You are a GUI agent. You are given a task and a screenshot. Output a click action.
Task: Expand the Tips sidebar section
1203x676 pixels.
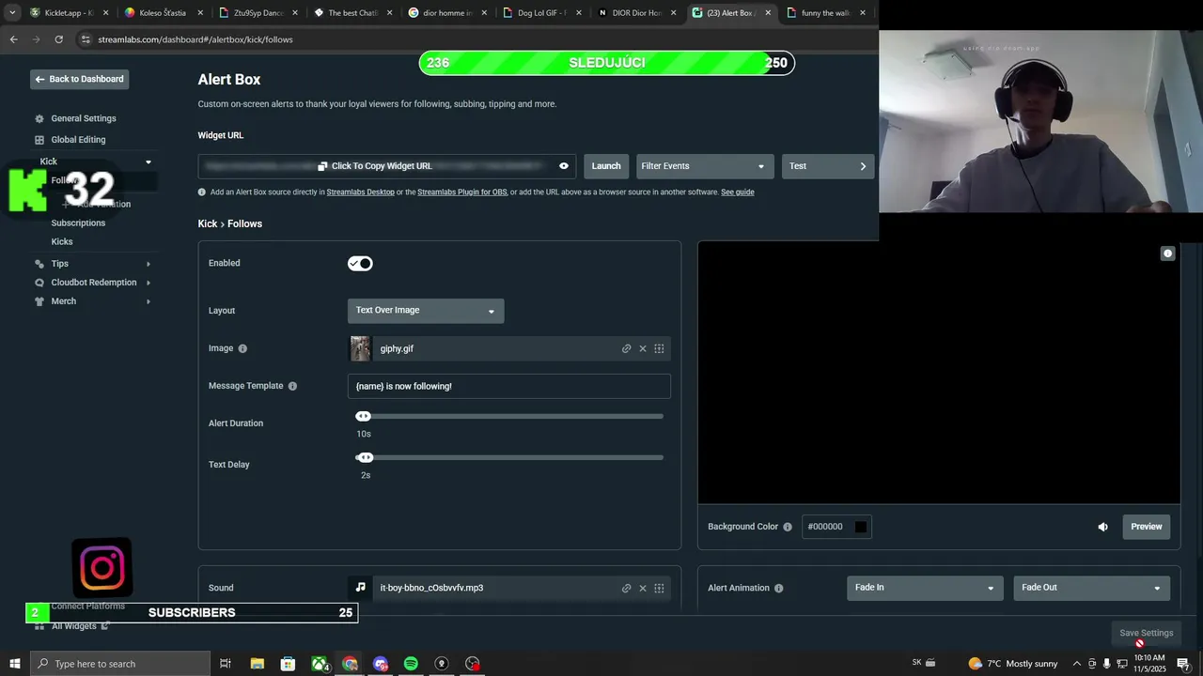[x=148, y=264]
